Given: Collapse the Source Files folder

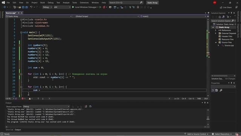Looking at the screenshot, I should [216, 42].
